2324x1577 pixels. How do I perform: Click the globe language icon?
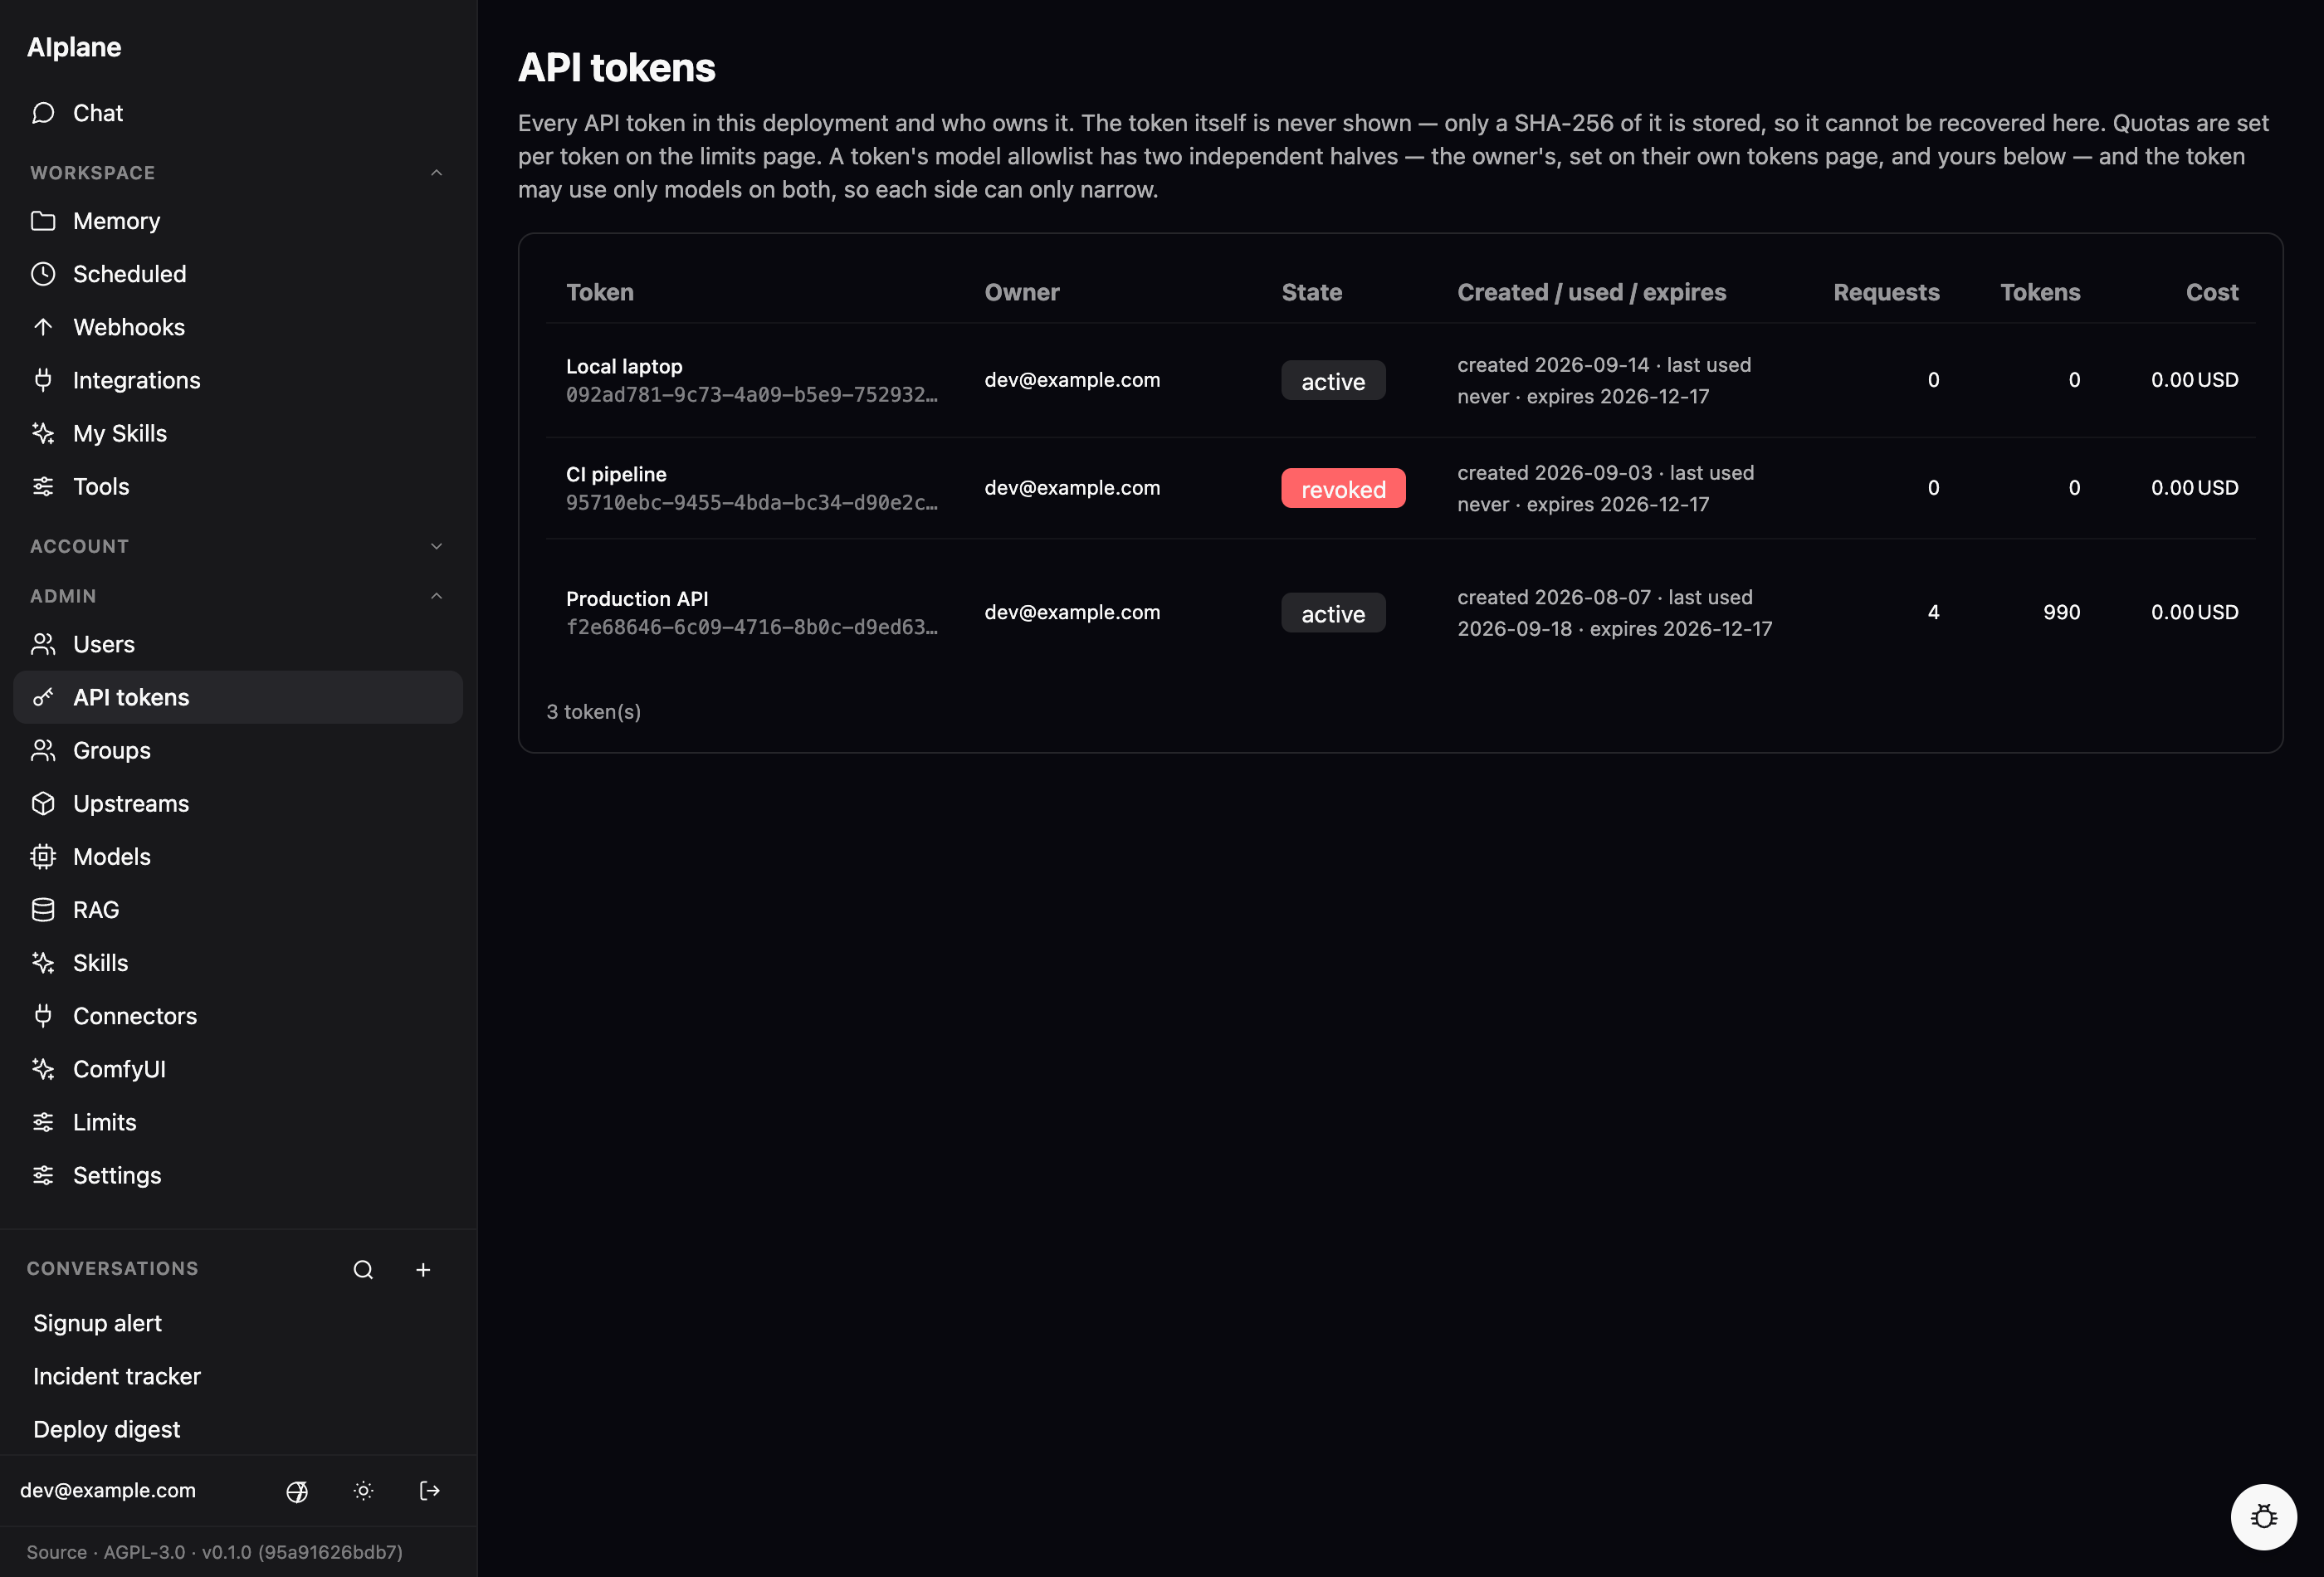pos(297,1491)
